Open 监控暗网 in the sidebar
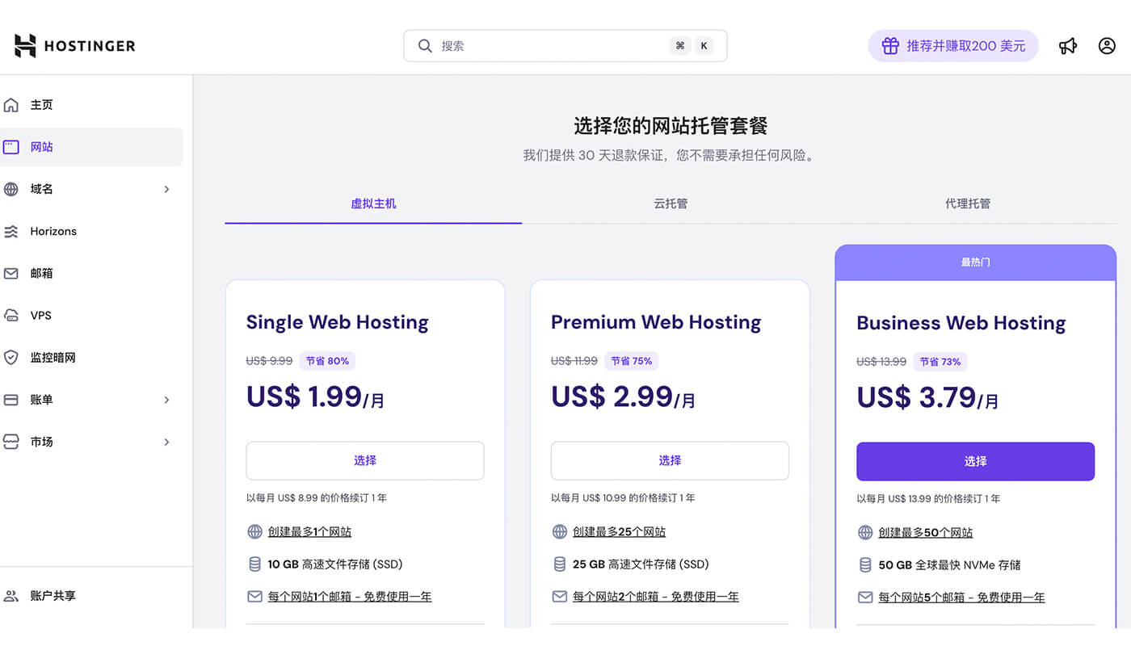Image resolution: width=1131 pixels, height=646 pixels. coord(53,358)
